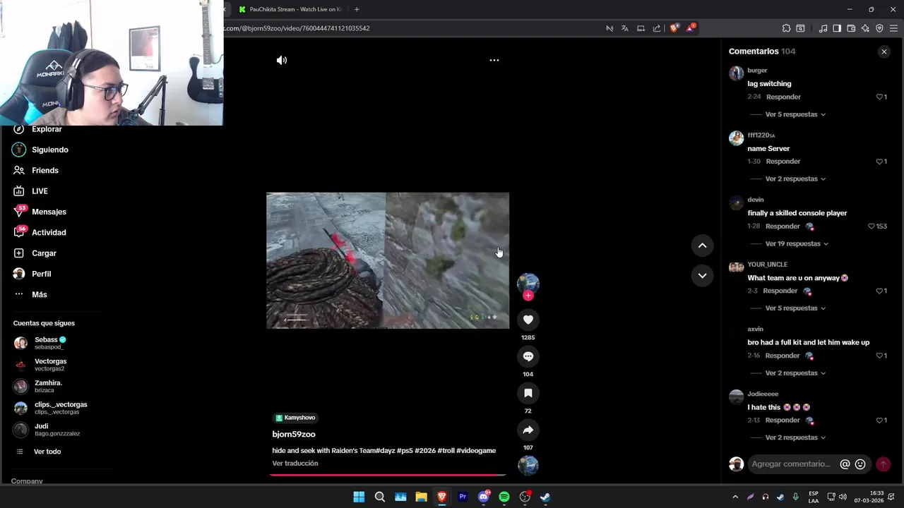Open browser extensions puzzle icon
904x508 pixels.
(786, 28)
